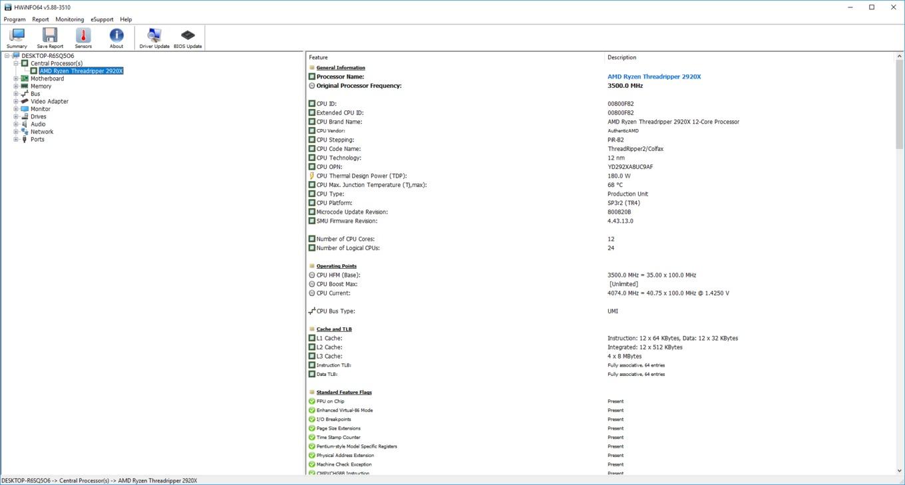The image size is (905, 485).
Task: Click green check icon for Time Stamp Counter
Action: coord(311,438)
